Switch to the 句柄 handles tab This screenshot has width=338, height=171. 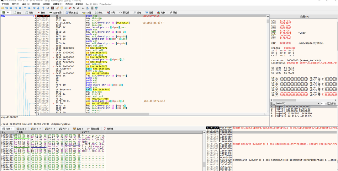point(161,13)
